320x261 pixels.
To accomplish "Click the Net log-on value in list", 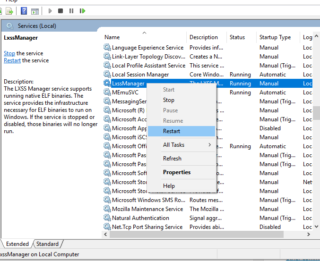I will (x=307, y=182).
